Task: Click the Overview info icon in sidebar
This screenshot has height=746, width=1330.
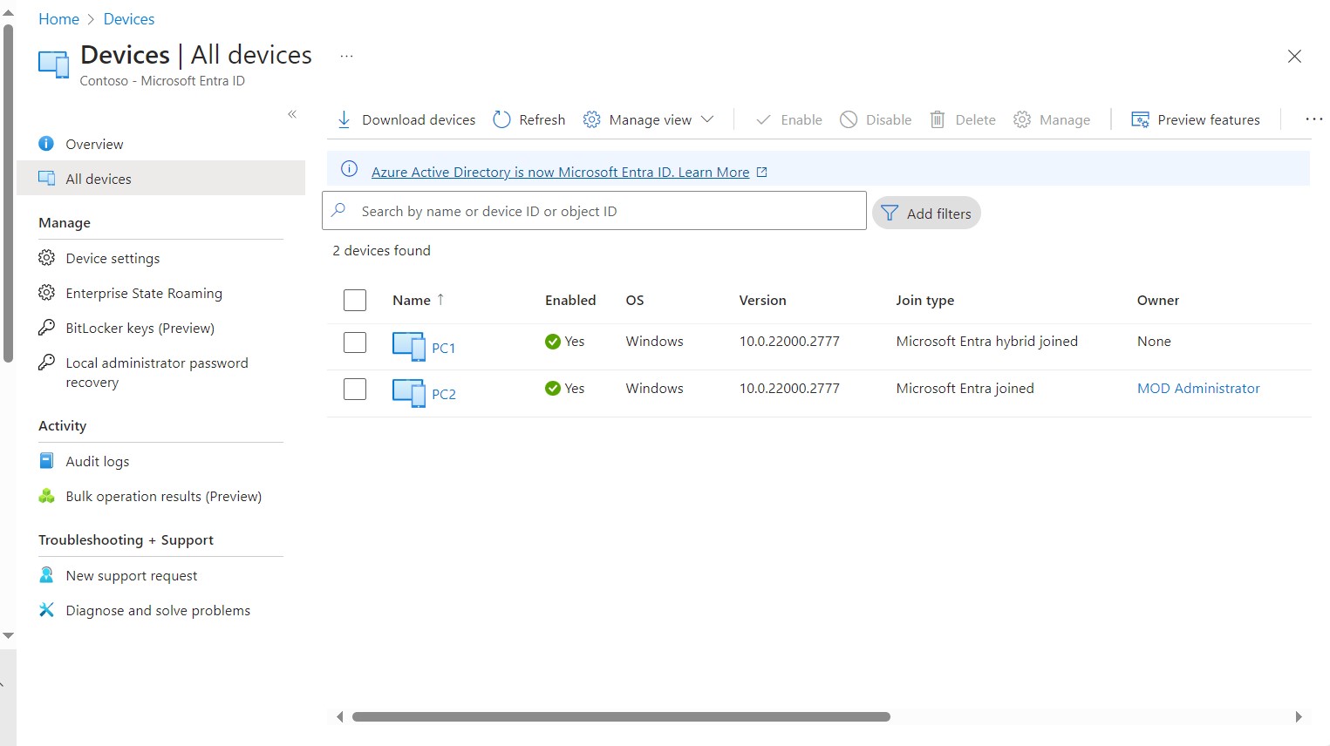Action: pos(46,144)
